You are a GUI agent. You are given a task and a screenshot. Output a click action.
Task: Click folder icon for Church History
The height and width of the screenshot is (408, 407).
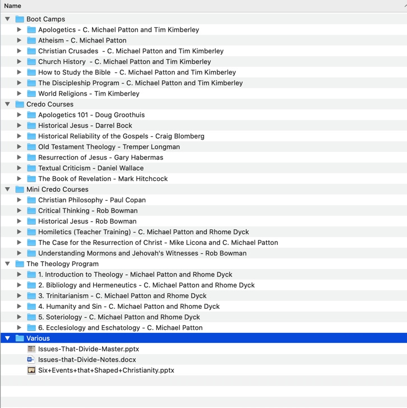(x=31, y=62)
